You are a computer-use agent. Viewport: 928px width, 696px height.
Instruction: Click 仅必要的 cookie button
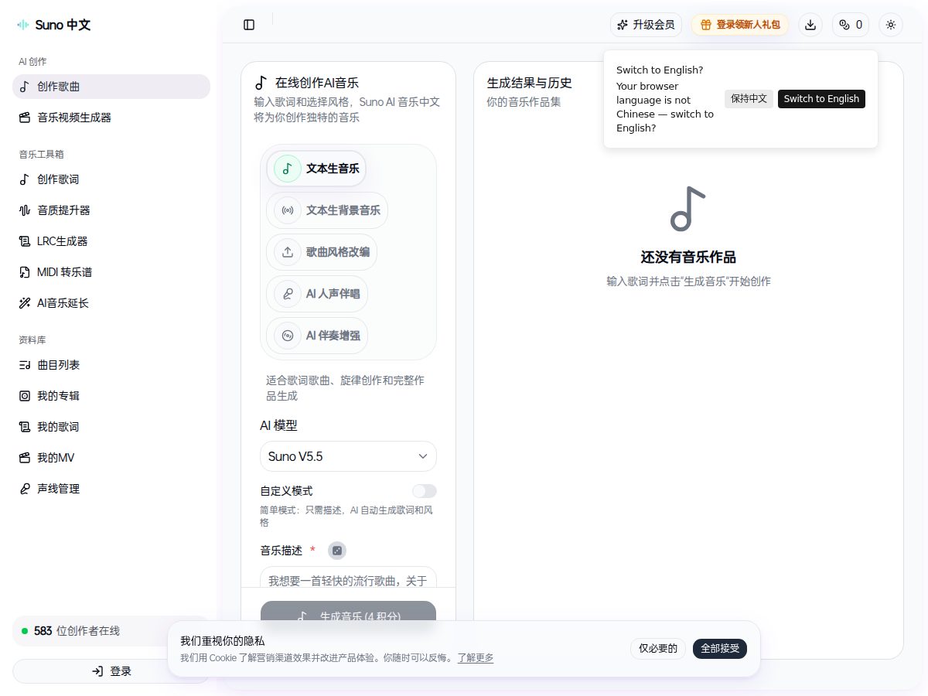pyautogui.click(x=658, y=649)
